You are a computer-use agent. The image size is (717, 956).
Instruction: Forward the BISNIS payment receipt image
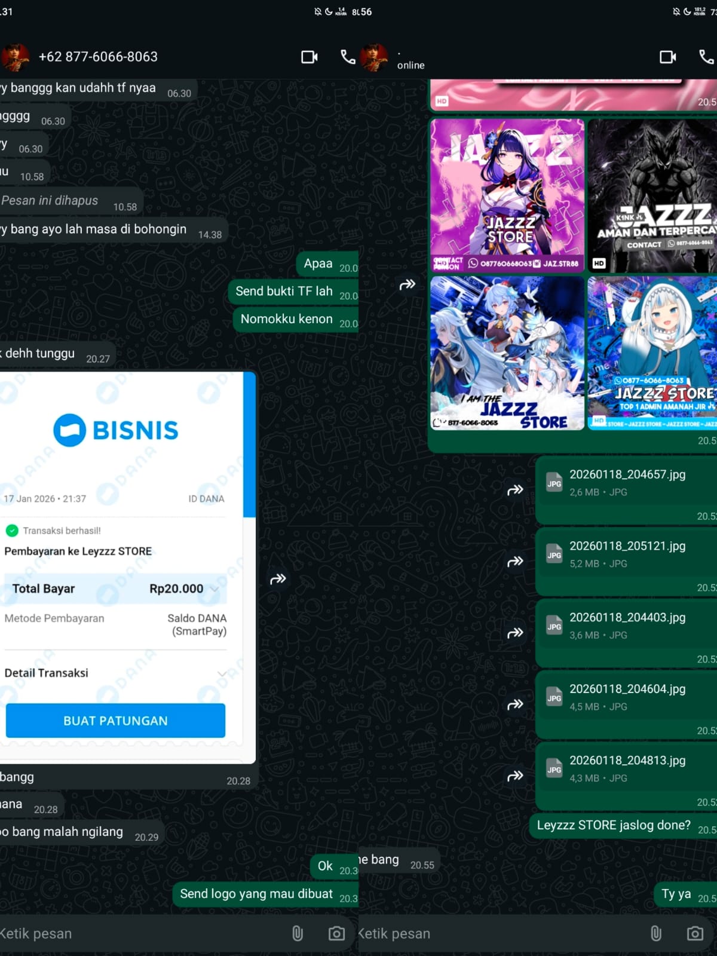[x=278, y=578]
